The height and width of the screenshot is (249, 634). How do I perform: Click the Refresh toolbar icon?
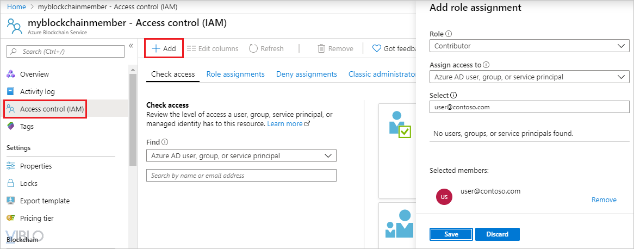[253, 48]
